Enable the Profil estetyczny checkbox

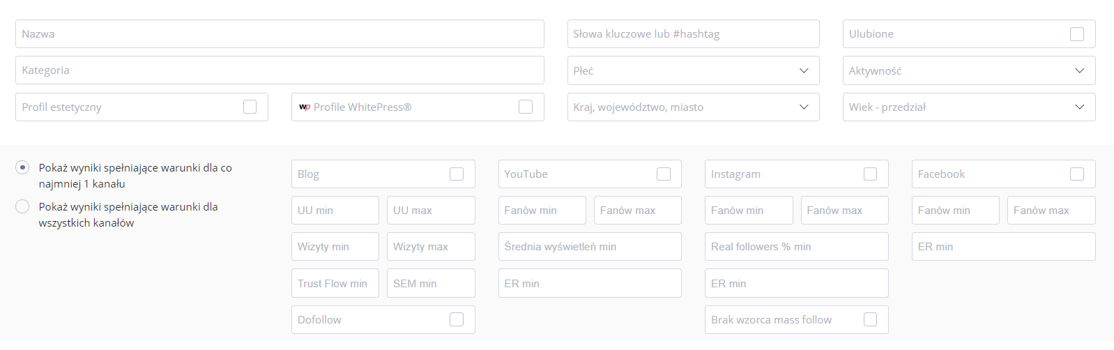(x=250, y=107)
